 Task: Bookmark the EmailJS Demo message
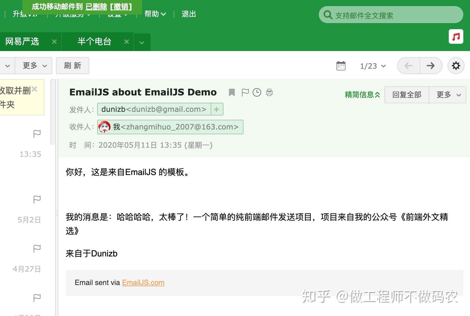point(232,92)
